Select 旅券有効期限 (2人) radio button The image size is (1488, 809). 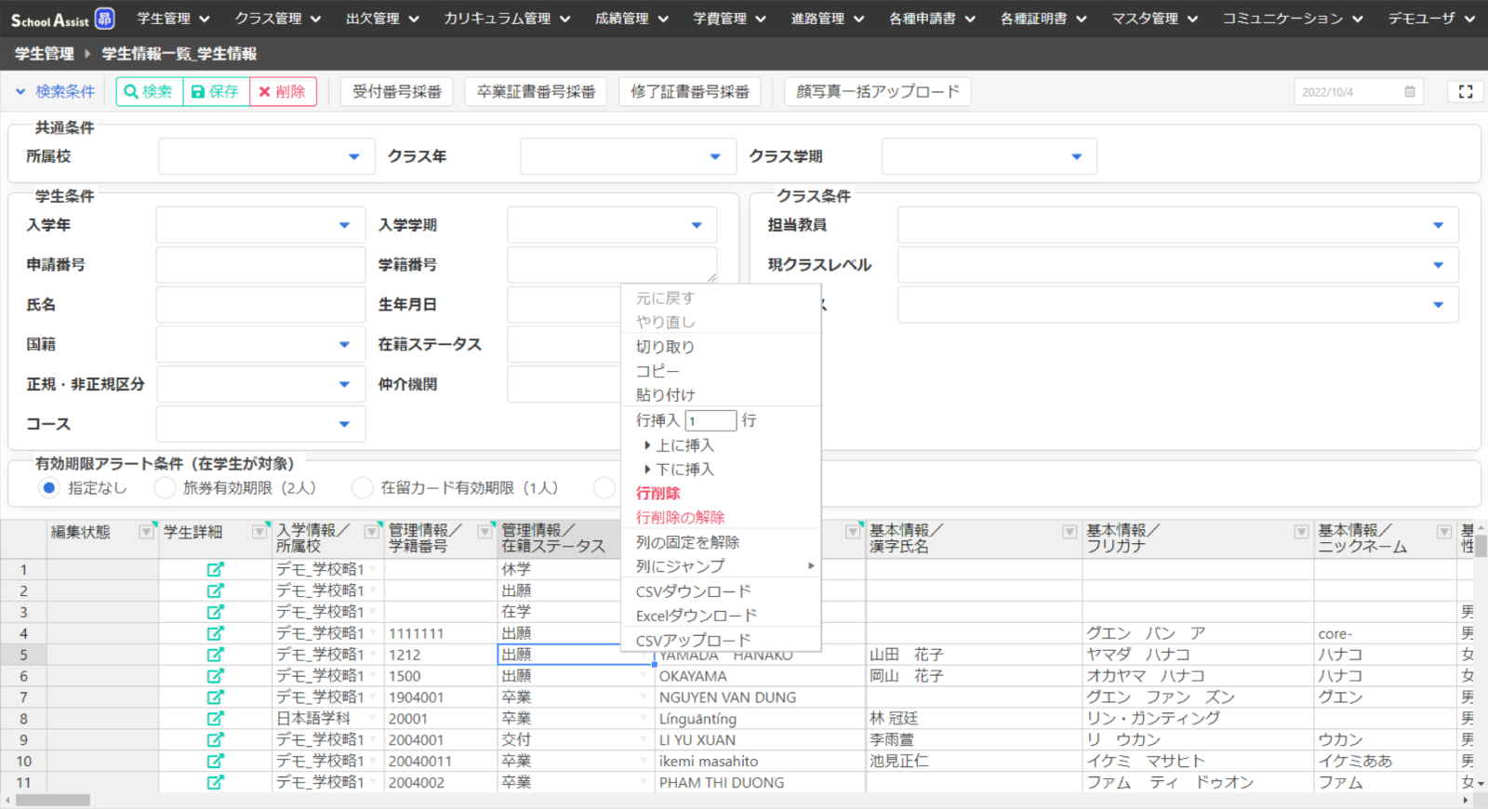(165, 487)
